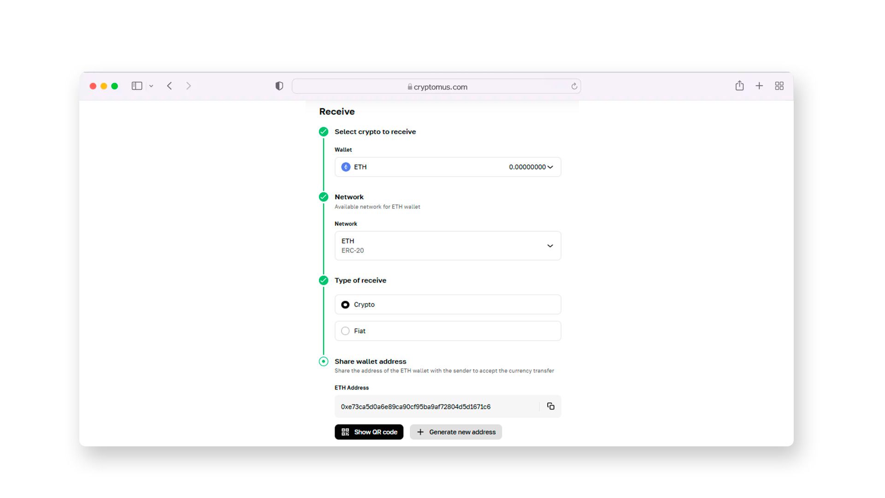Click the browser forward arrow
The width and height of the screenshot is (885, 498).
tap(189, 86)
